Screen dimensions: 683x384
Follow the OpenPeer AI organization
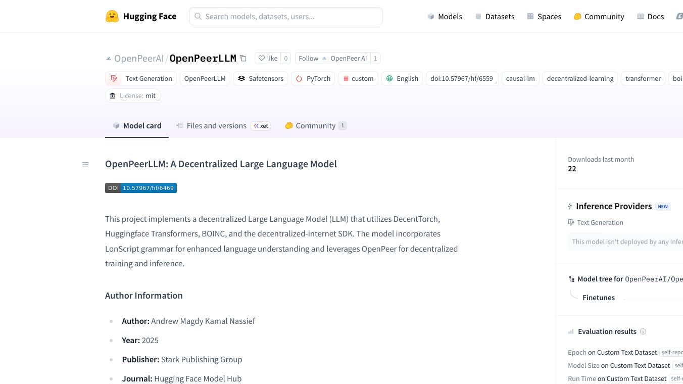332,59
